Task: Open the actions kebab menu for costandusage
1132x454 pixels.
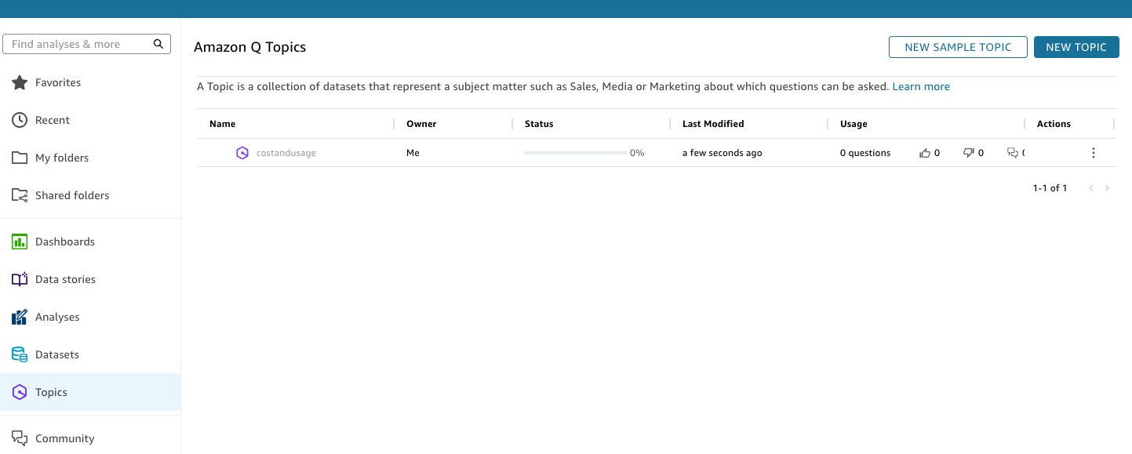Action: pyautogui.click(x=1094, y=153)
